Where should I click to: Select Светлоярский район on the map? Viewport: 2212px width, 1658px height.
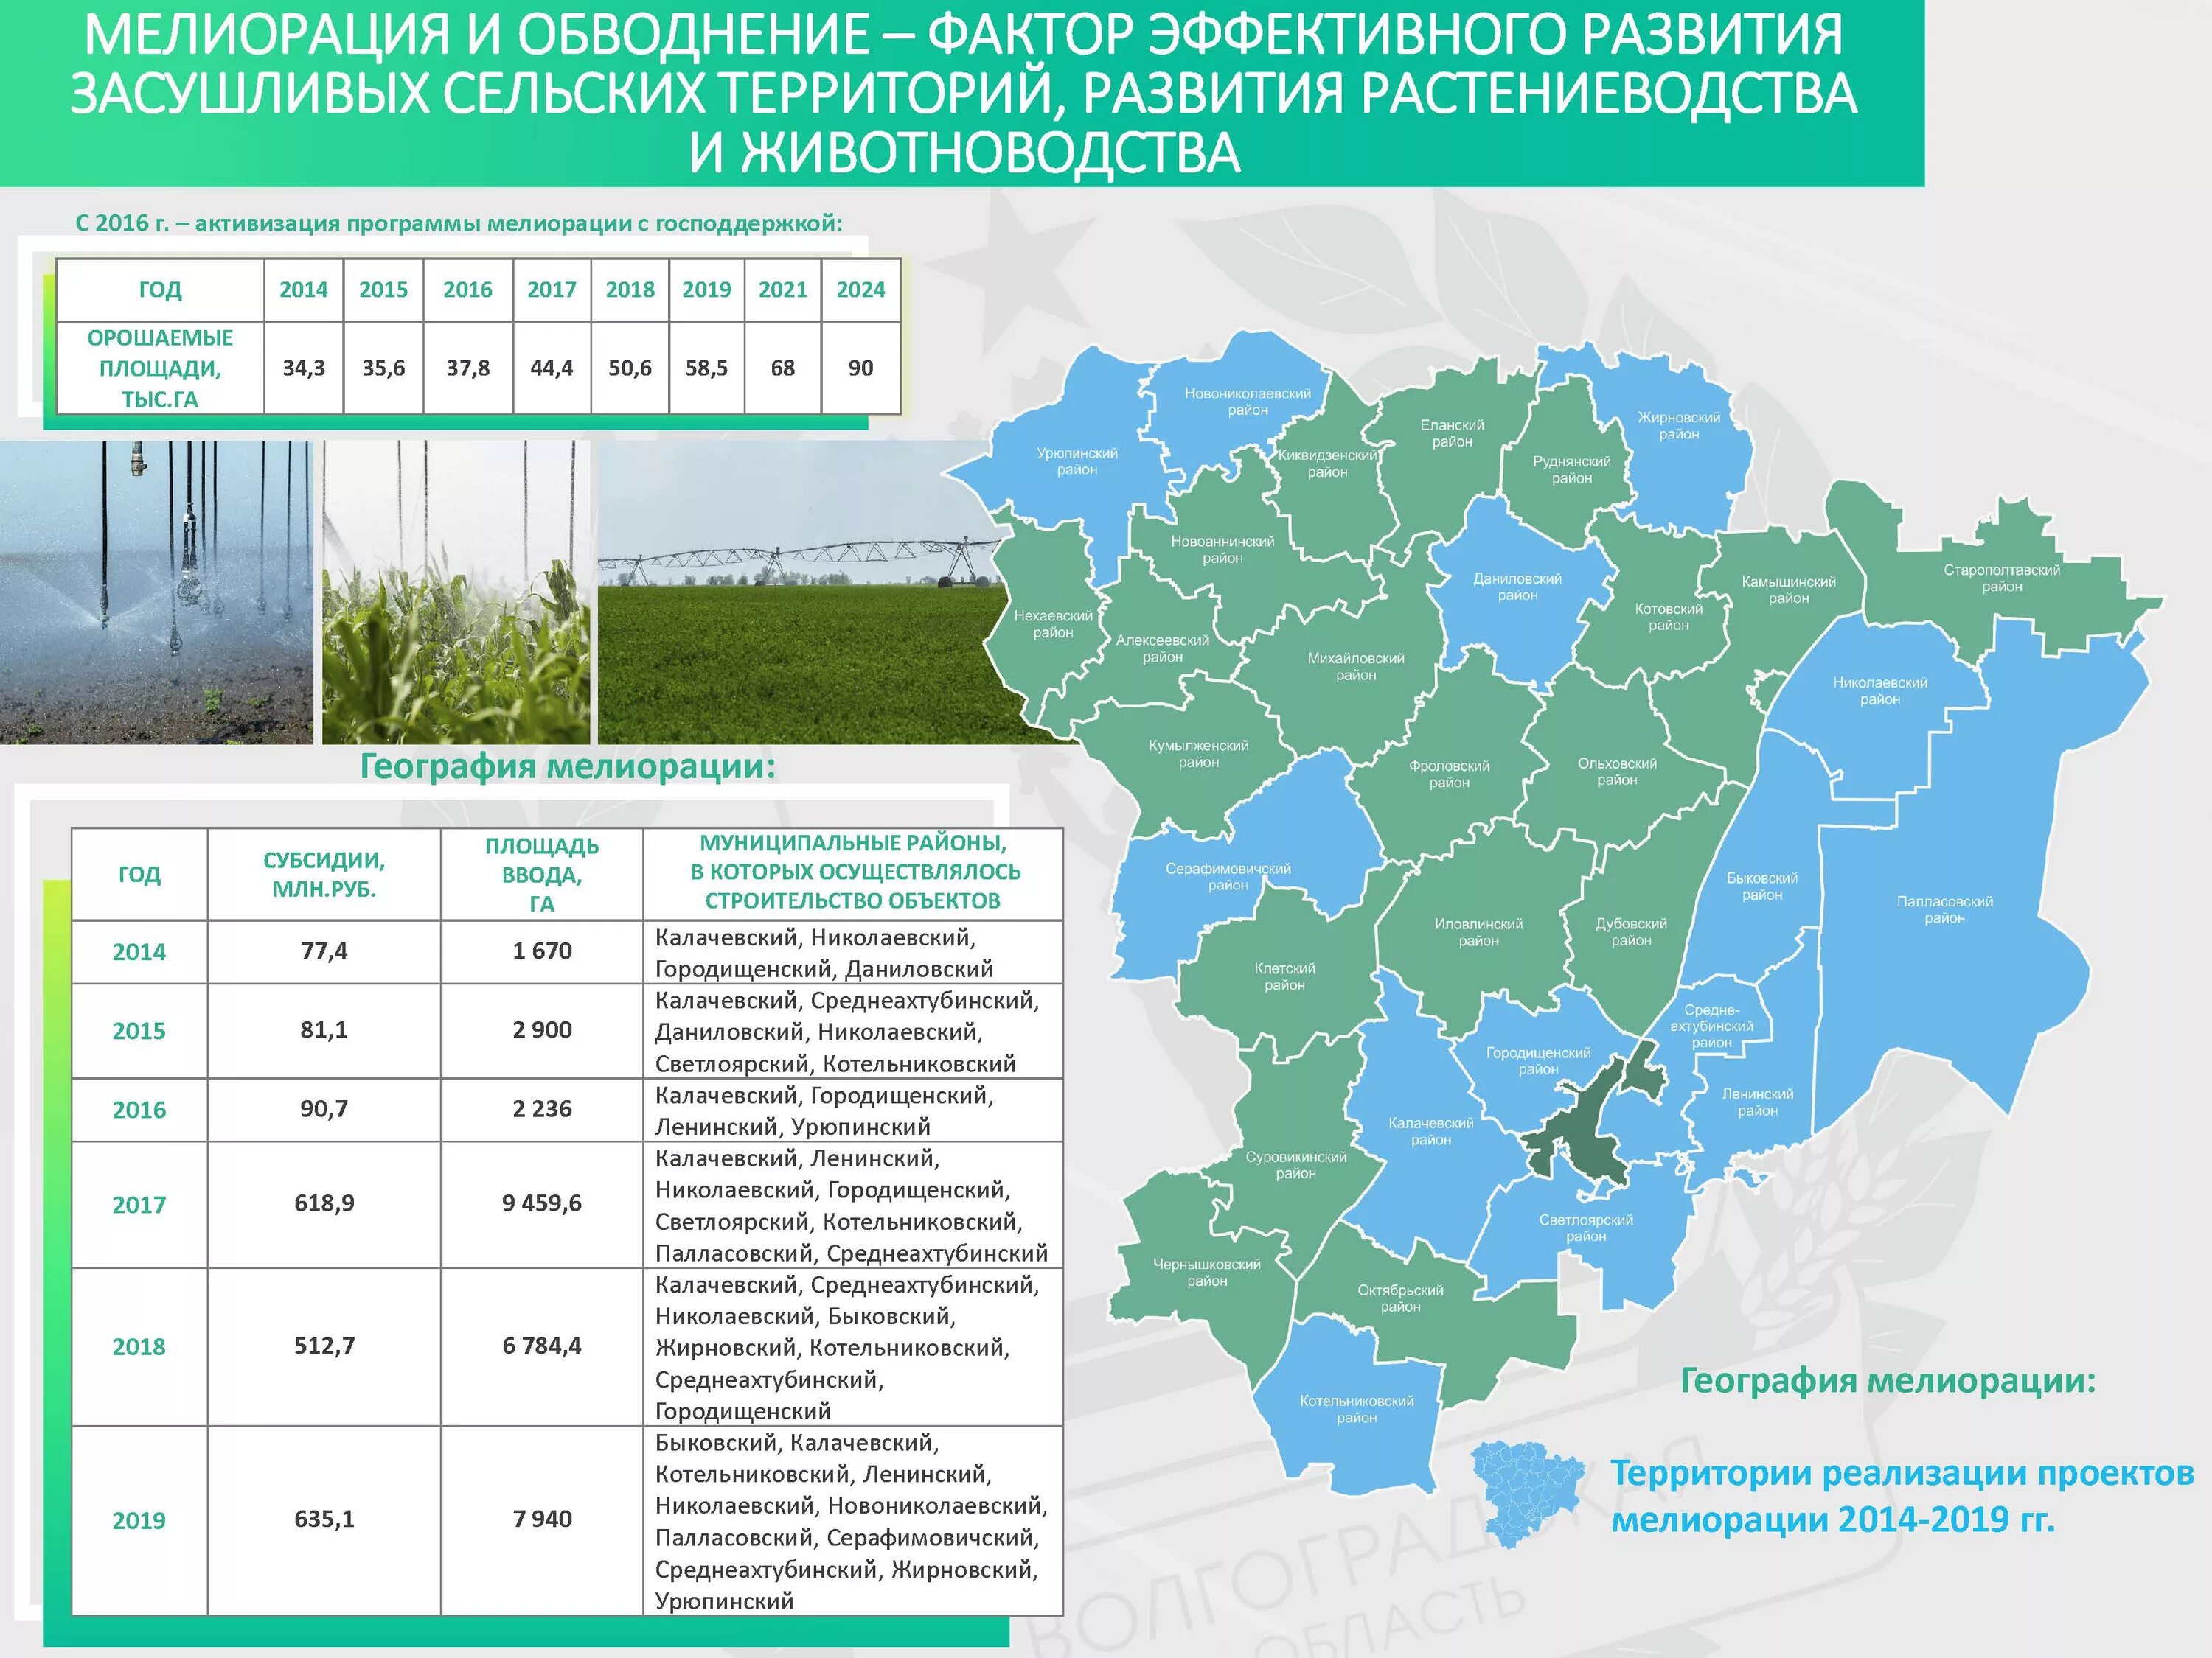point(1586,1227)
